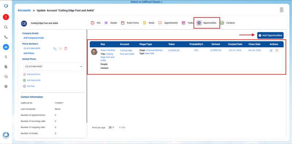This screenshot has width=292, height=144.
Task: Delete phone number with red trash icon
Action: [66, 48]
